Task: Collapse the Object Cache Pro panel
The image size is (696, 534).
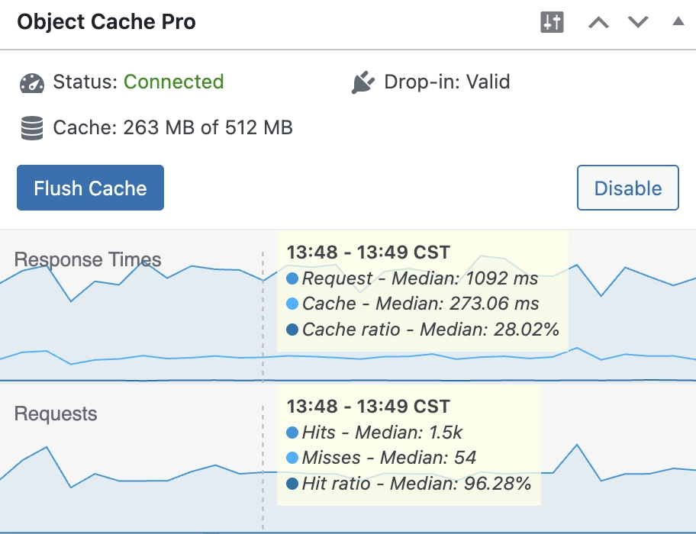Action: pos(678,21)
